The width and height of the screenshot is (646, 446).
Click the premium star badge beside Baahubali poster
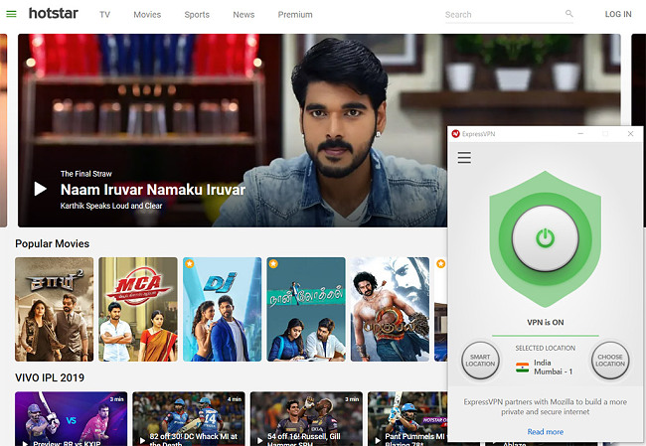click(x=440, y=263)
